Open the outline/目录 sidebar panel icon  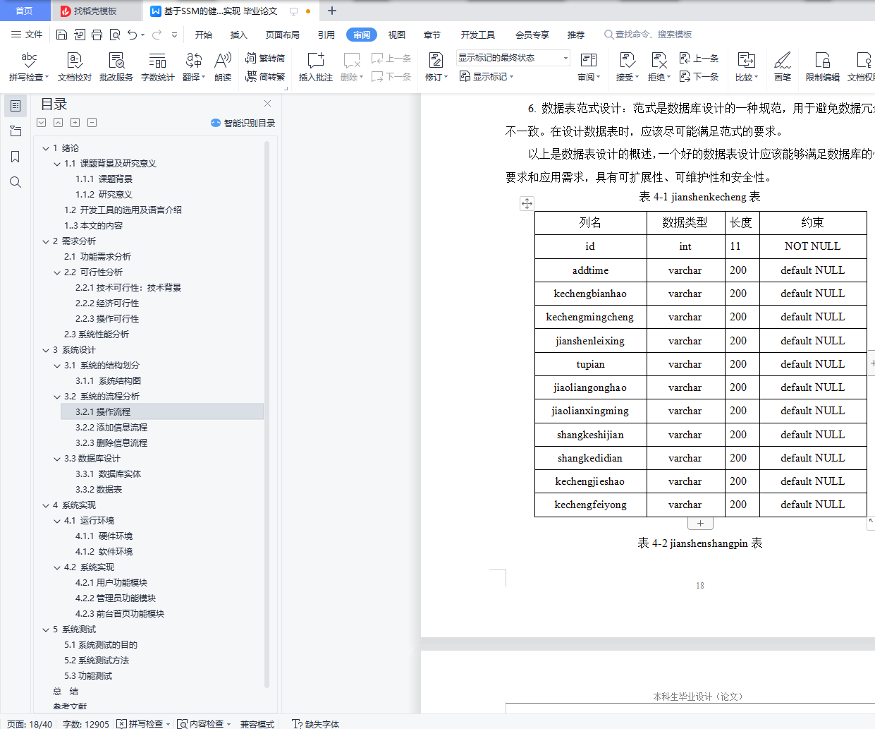click(16, 106)
